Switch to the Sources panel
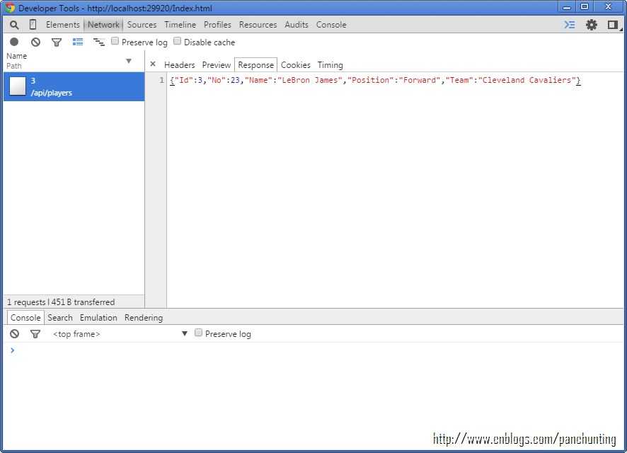 tap(142, 25)
